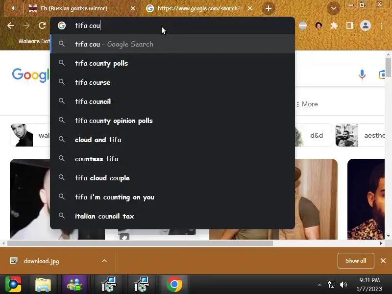Click the striped flag extension icon
Screen dimensions: 392x294
point(303,25)
